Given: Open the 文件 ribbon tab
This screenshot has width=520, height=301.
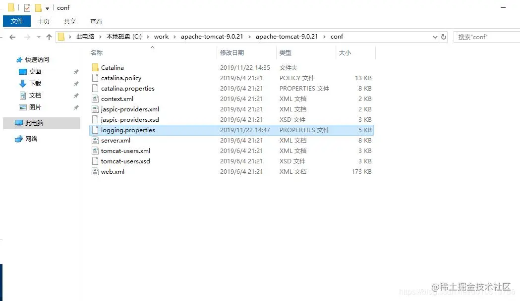Looking at the screenshot, I should tap(16, 21).
